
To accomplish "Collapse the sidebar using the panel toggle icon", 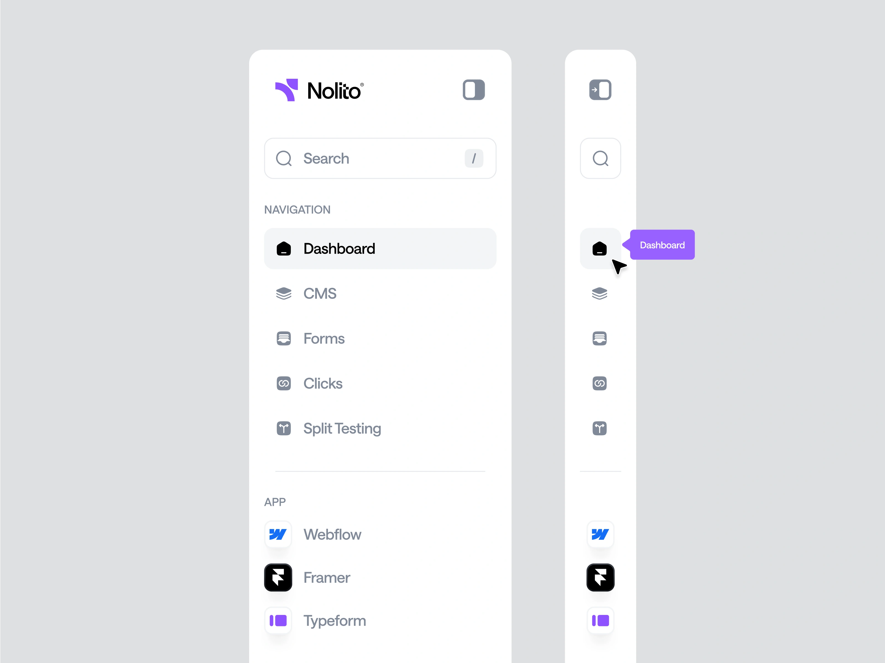I will (474, 90).
